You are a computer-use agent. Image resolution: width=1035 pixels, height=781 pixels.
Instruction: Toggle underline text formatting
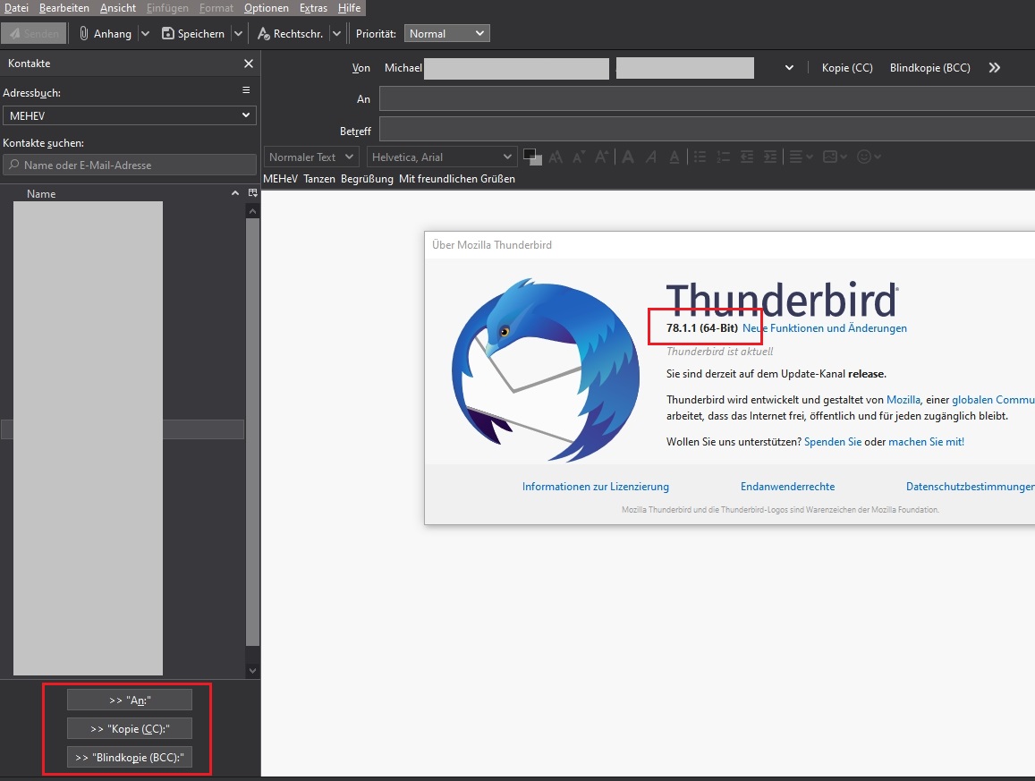pos(674,157)
